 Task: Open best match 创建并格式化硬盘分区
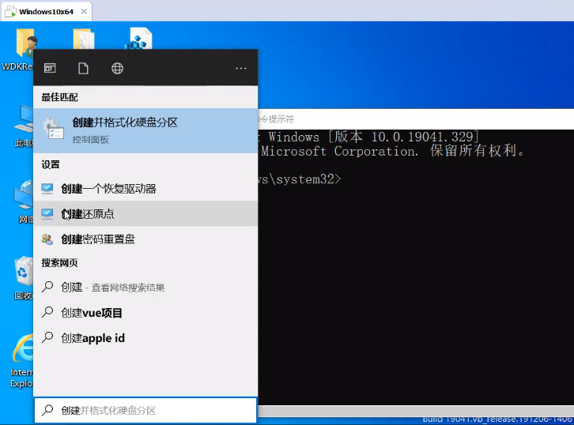tap(145, 130)
